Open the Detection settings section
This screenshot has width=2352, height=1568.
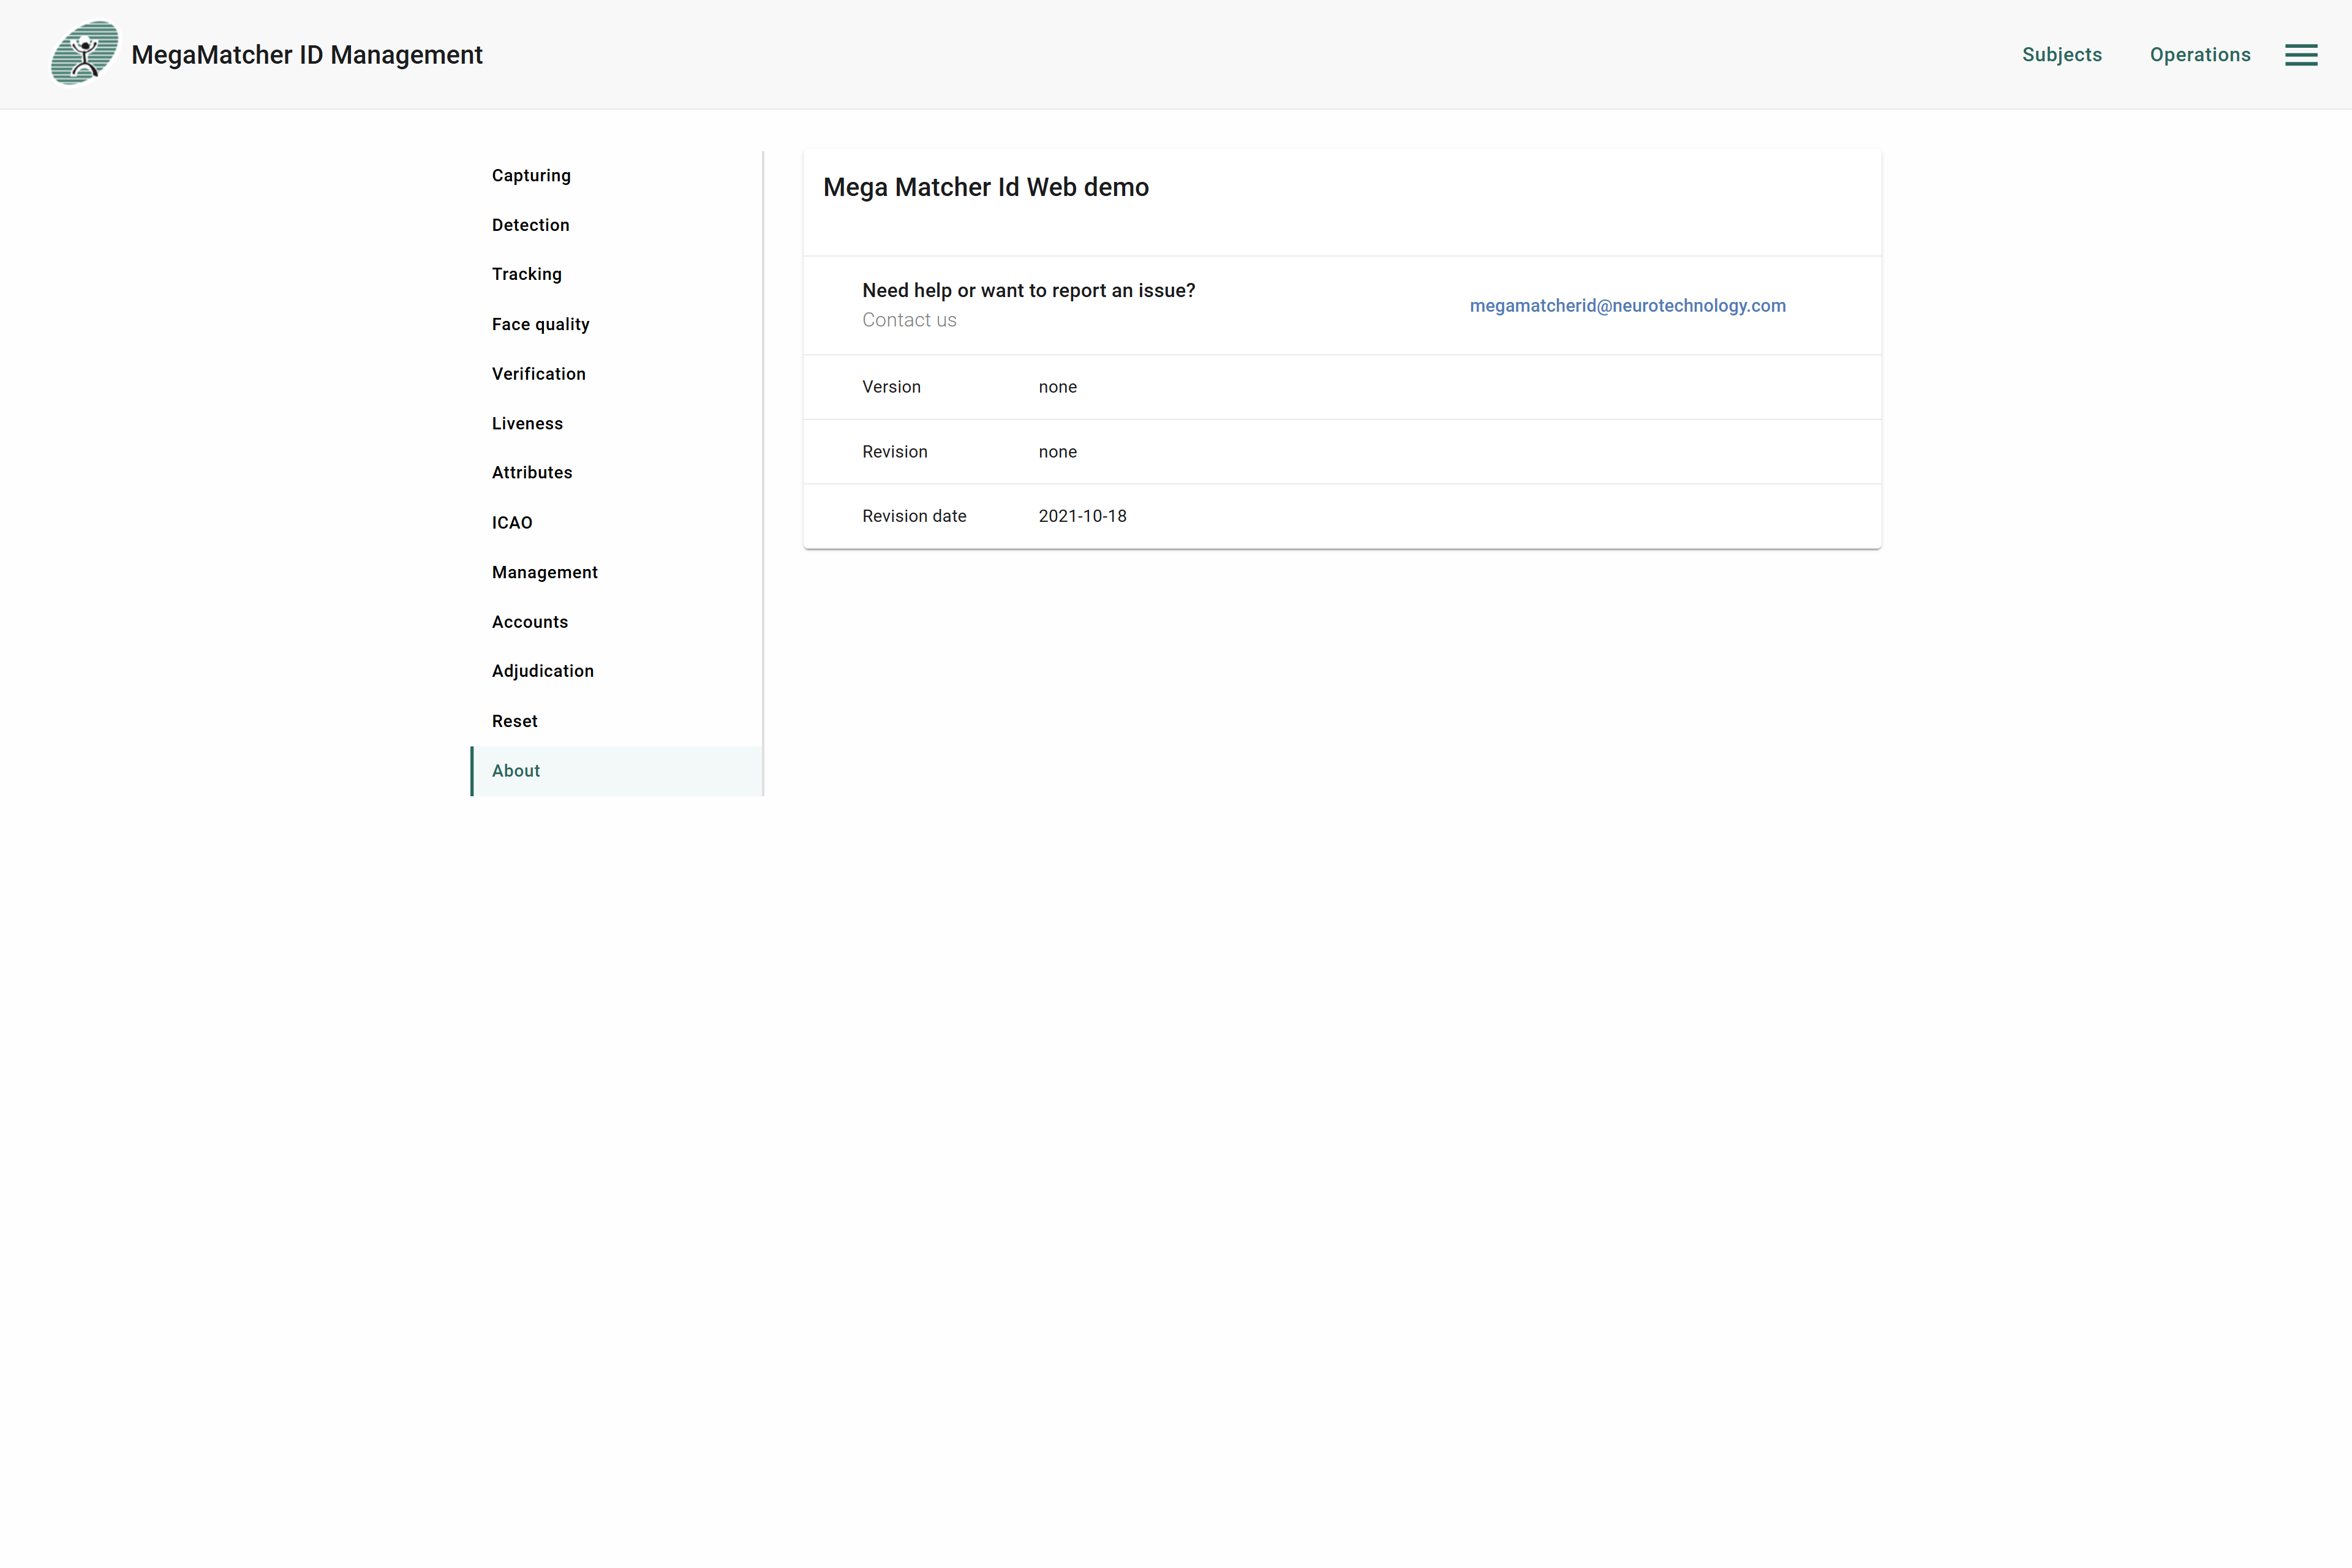(x=617, y=225)
